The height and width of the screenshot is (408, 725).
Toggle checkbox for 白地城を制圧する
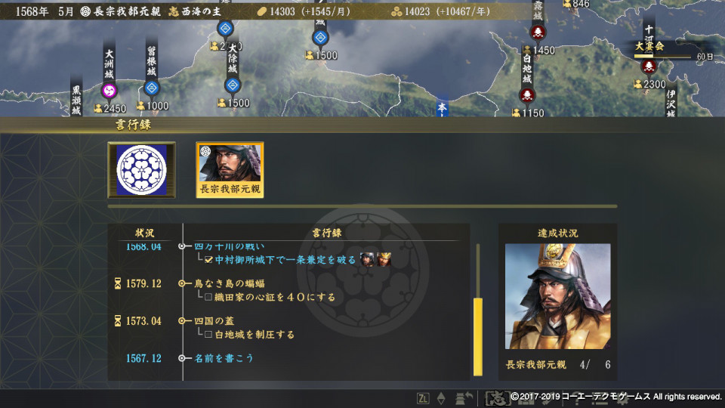[208, 335]
